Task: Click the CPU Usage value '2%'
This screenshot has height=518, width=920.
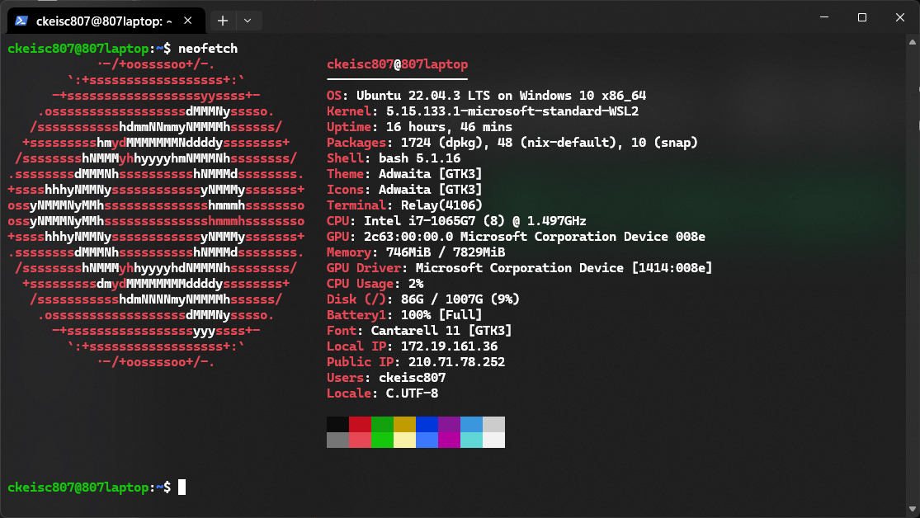Action: (x=416, y=284)
